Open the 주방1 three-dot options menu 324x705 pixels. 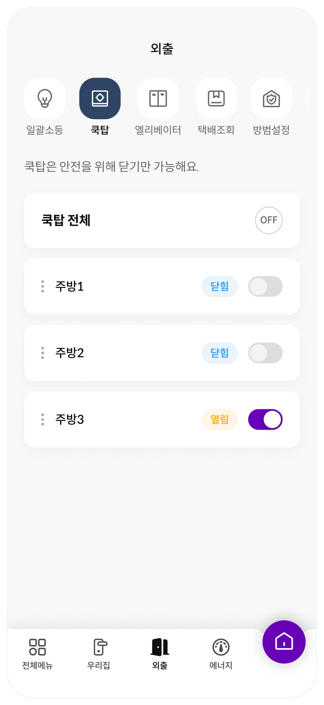[43, 287]
